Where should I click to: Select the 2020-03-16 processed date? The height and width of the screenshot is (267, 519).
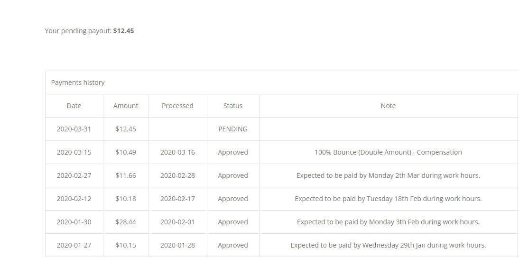point(177,152)
